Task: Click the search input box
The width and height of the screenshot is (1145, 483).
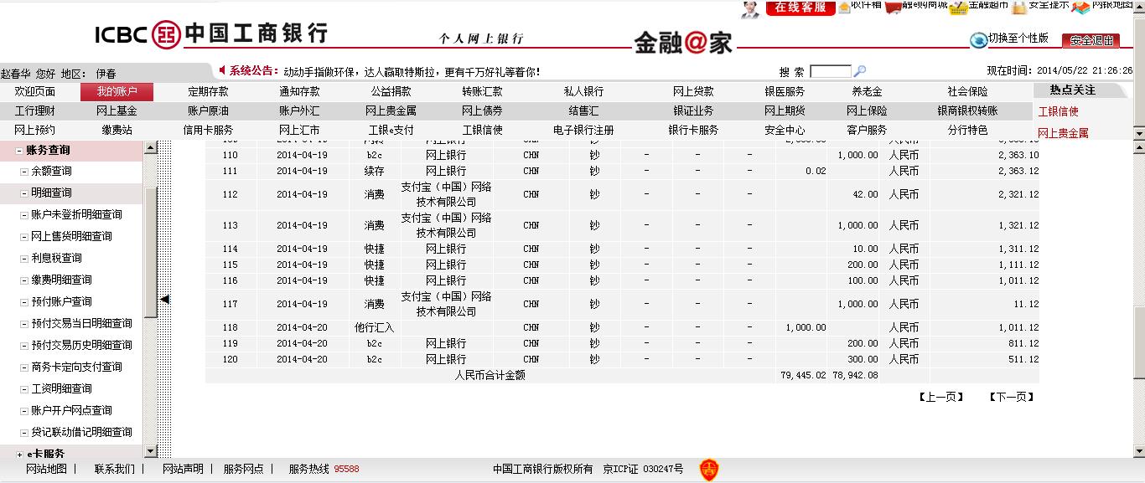Action: (x=830, y=72)
